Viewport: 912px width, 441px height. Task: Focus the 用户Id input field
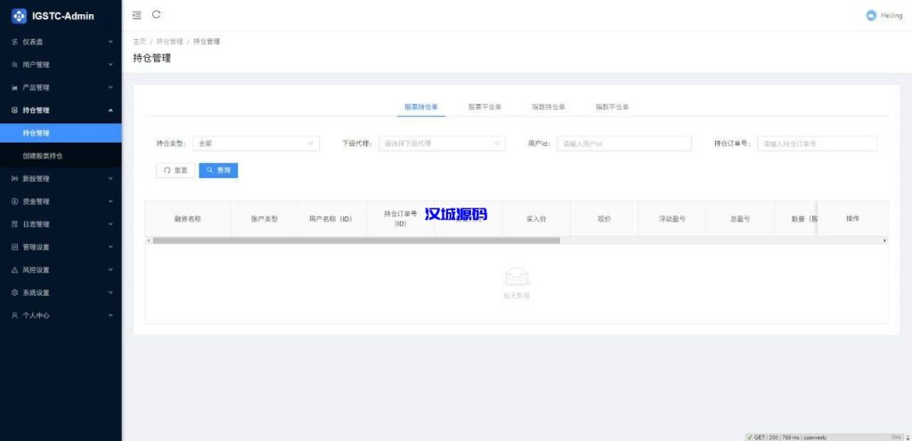pyautogui.click(x=624, y=143)
